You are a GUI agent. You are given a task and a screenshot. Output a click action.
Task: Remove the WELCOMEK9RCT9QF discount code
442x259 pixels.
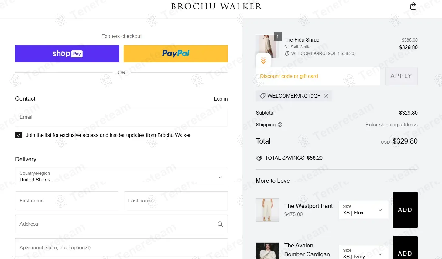tap(326, 96)
